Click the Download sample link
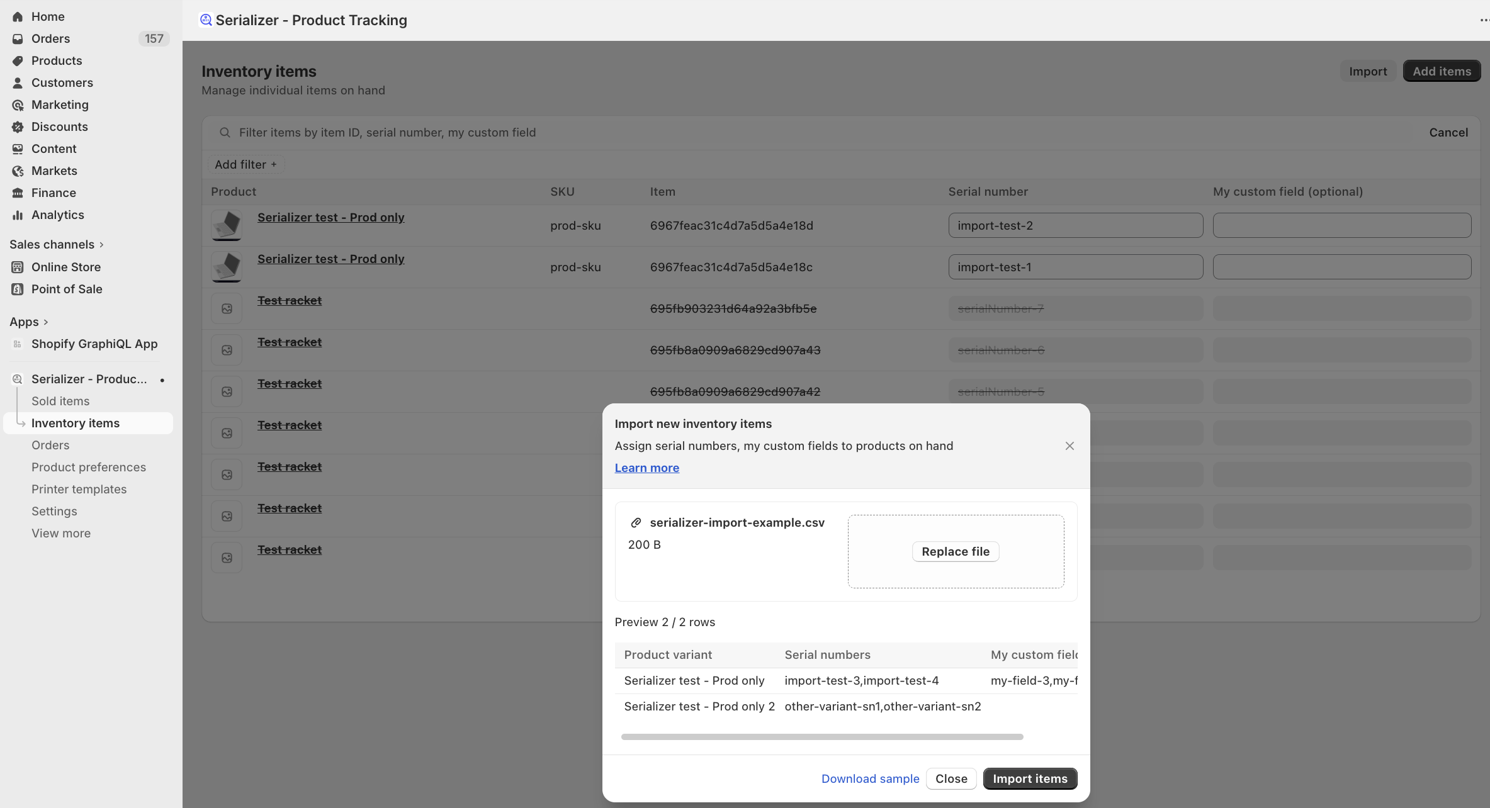Viewport: 1490px width, 808px height. pyautogui.click(x=870, y=779)
